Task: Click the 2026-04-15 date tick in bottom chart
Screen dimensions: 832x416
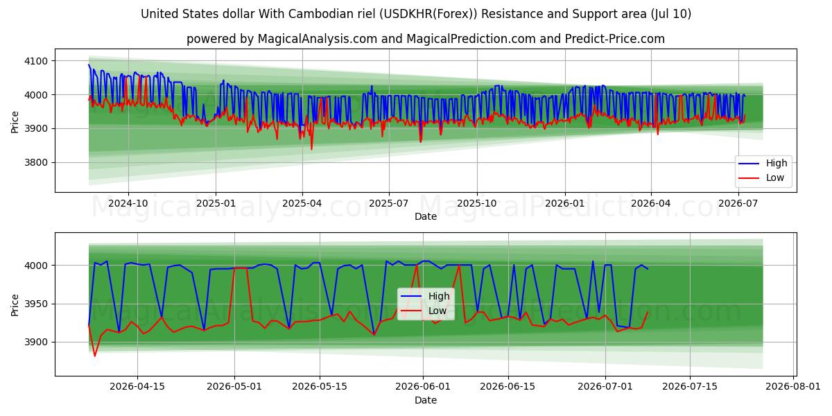Action: click(x=137, y=387)
